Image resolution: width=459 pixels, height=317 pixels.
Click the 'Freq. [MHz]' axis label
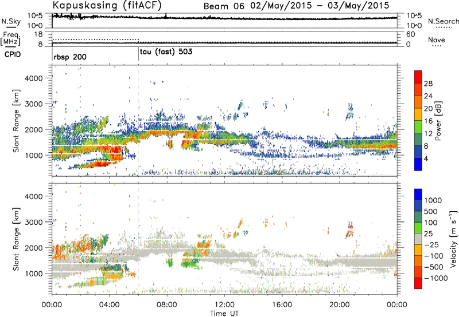pos(10,38)
